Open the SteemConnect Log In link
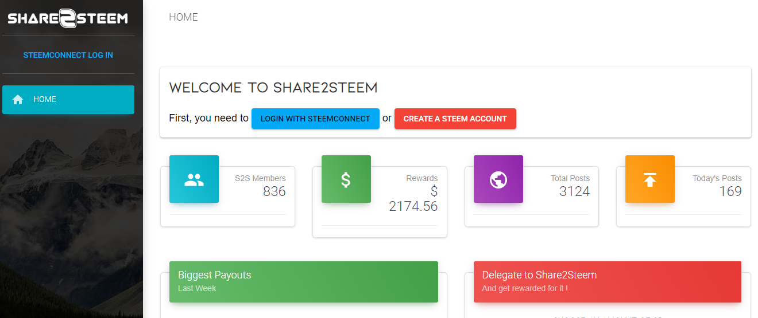 tap(68, 56)
